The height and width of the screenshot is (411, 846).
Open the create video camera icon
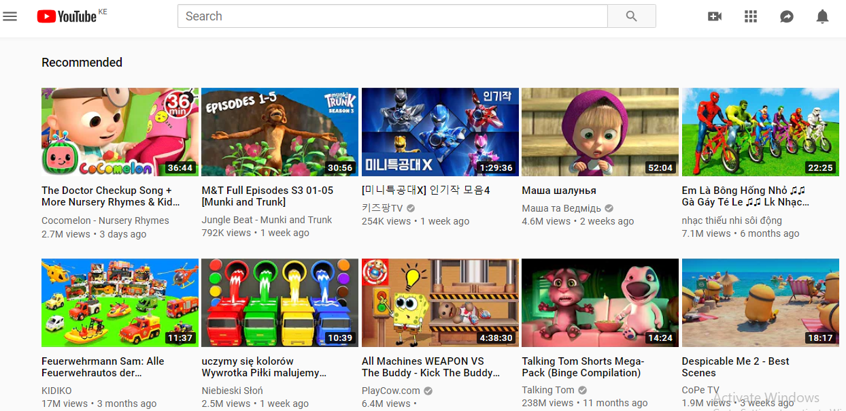[x=715, y=16]
